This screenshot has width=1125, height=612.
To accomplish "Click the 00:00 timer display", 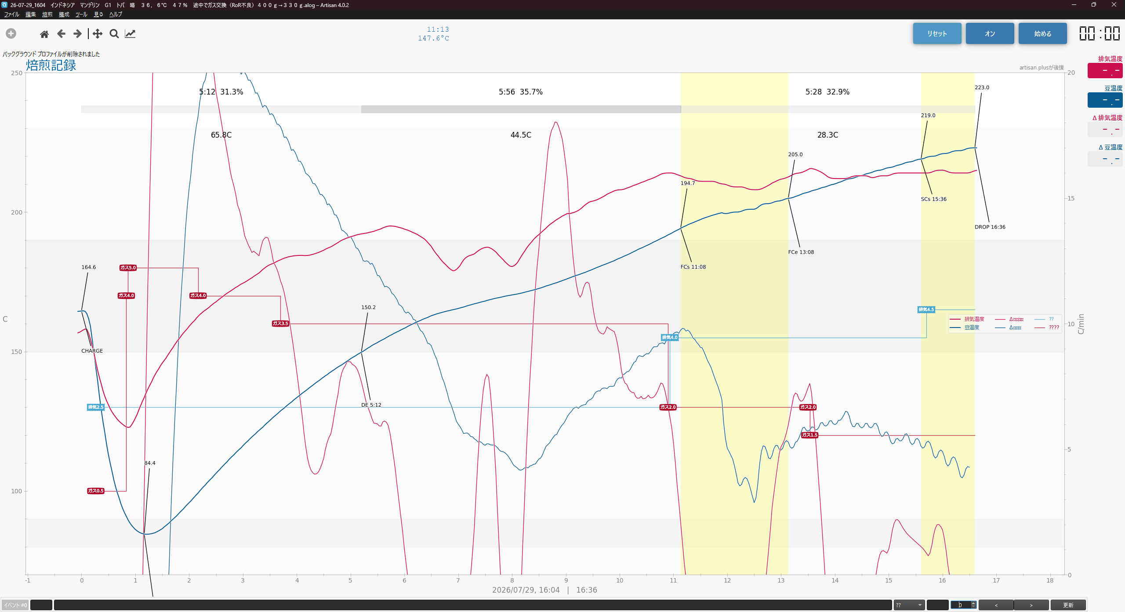I will 1100,33.
